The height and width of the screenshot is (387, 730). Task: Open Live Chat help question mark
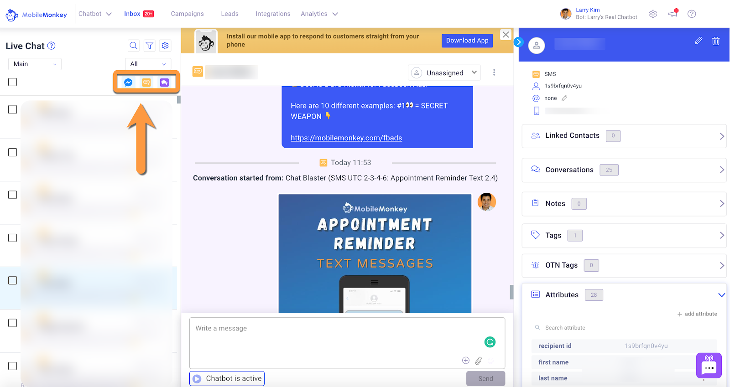[x=52, y=46]
